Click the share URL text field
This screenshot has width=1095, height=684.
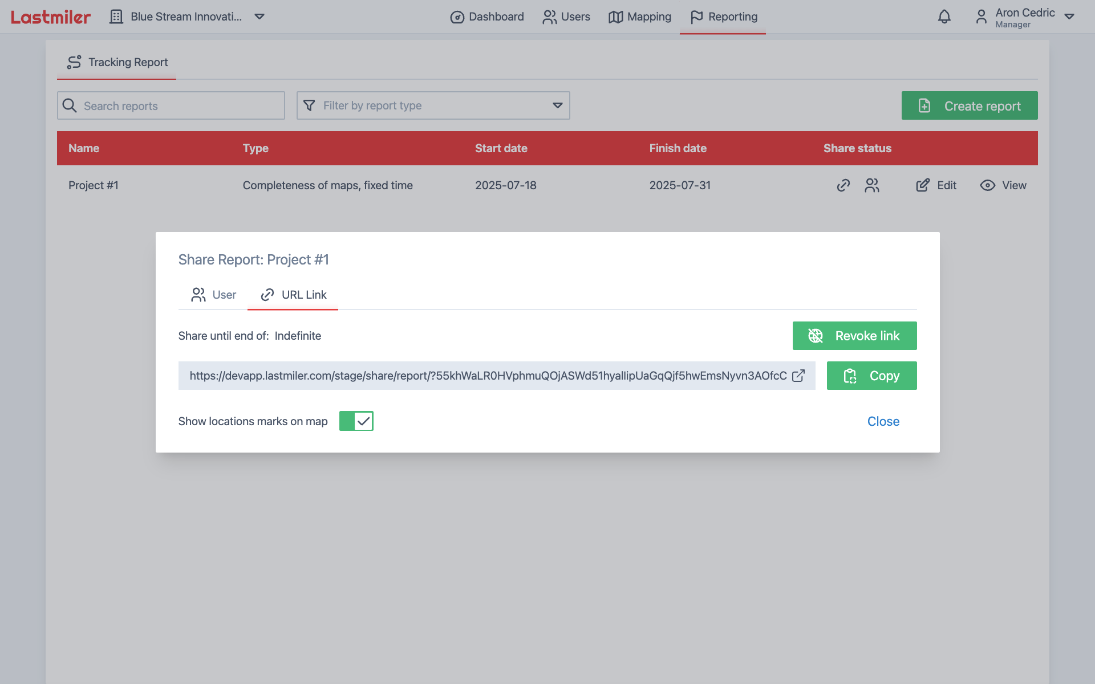coord(496,376)
